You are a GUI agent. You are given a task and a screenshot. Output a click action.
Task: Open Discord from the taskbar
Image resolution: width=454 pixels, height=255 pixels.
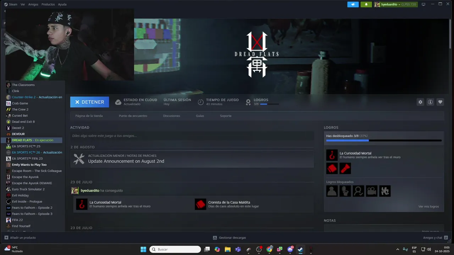[x=290, y=249]
